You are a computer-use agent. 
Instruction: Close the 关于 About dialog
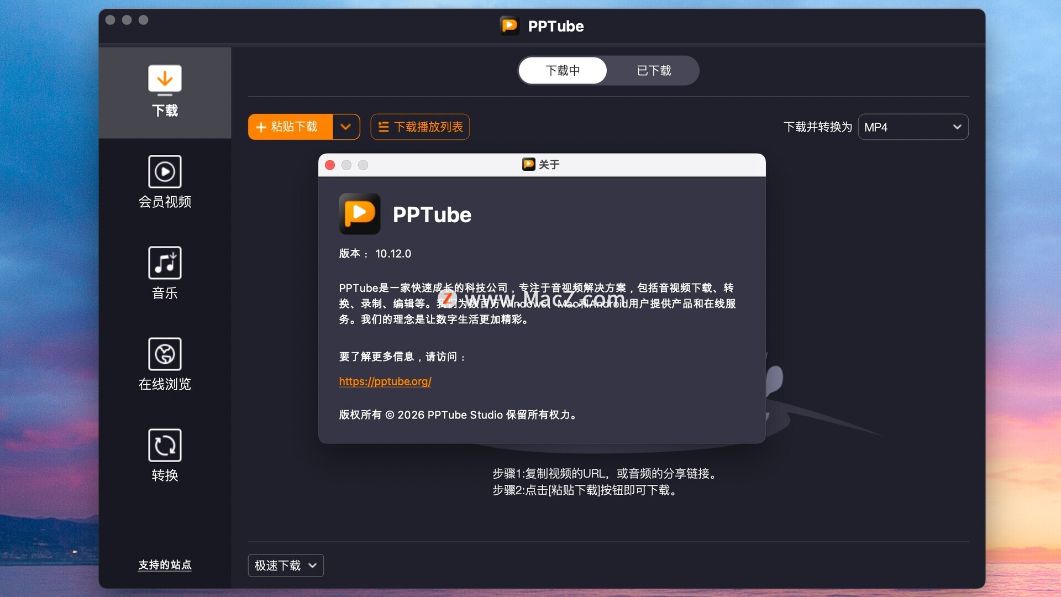tap(330, 165)
